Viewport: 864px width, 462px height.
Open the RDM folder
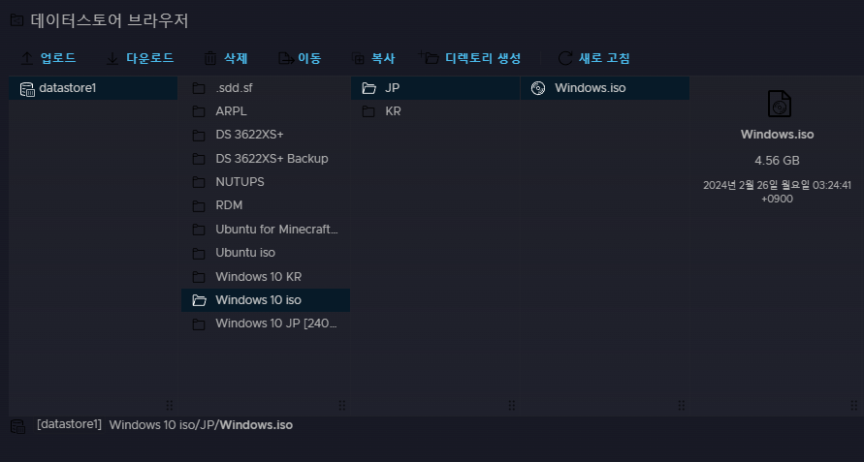229,205
